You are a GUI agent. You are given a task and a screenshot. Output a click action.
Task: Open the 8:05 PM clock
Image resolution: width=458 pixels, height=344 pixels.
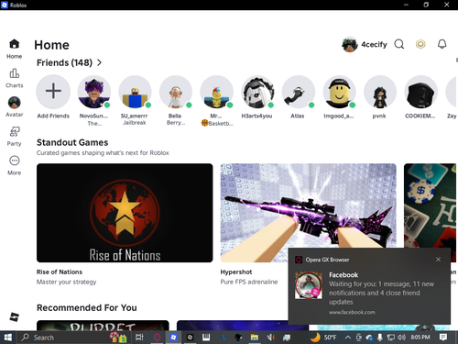420,338
